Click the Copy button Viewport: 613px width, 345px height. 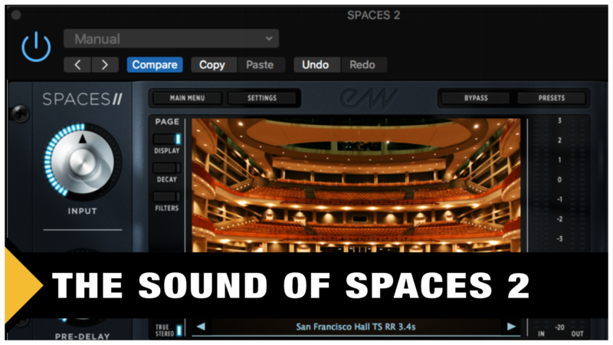[x=212, y=64]
